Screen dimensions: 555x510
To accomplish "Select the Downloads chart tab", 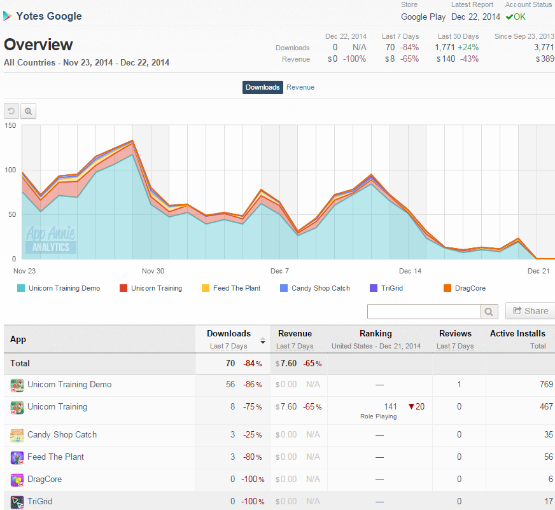I will pos(263,87).
